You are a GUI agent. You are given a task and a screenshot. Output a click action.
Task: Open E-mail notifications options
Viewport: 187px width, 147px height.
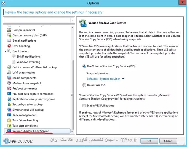[24, 41]
